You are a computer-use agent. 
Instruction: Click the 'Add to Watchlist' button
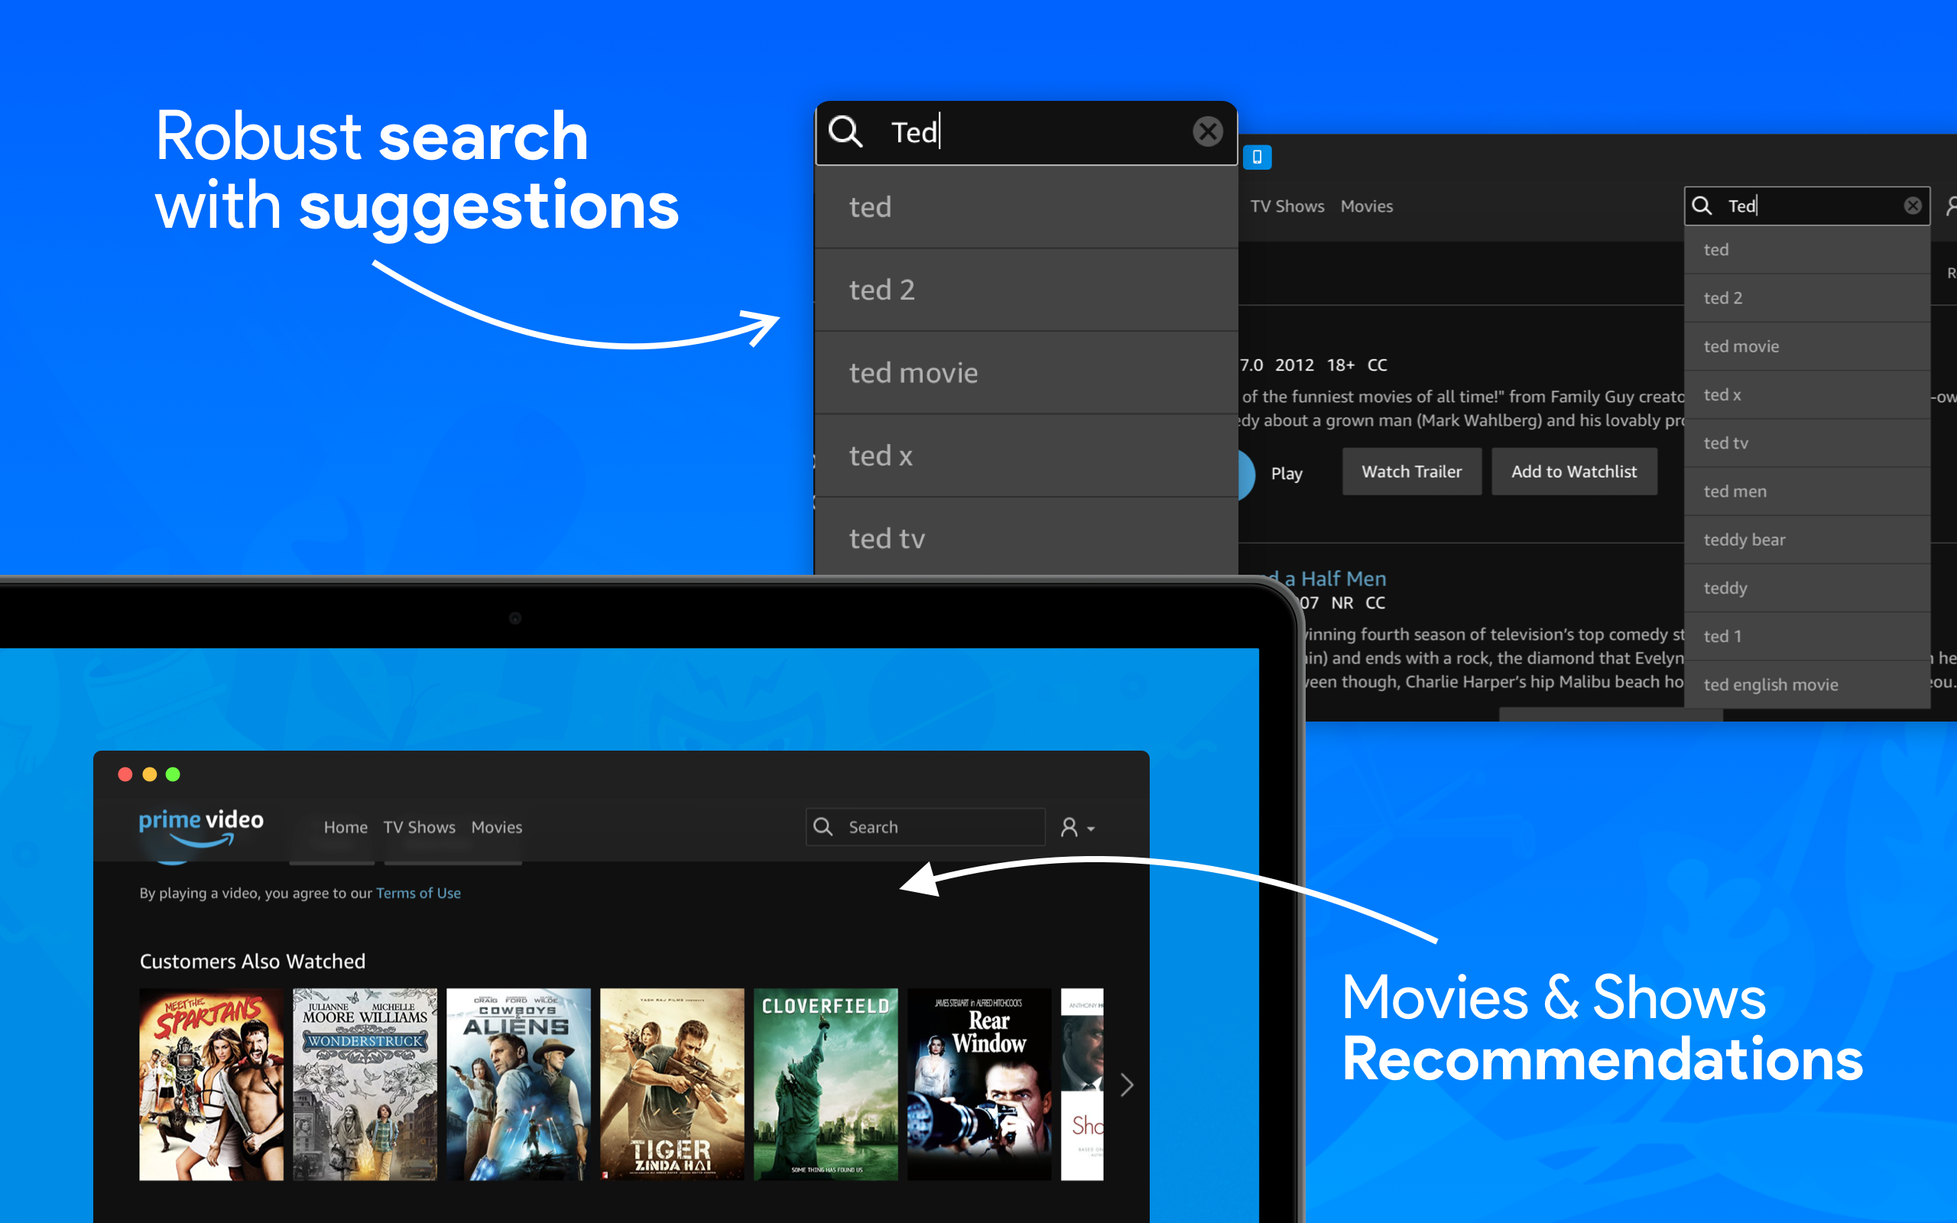pos(1574,471)
